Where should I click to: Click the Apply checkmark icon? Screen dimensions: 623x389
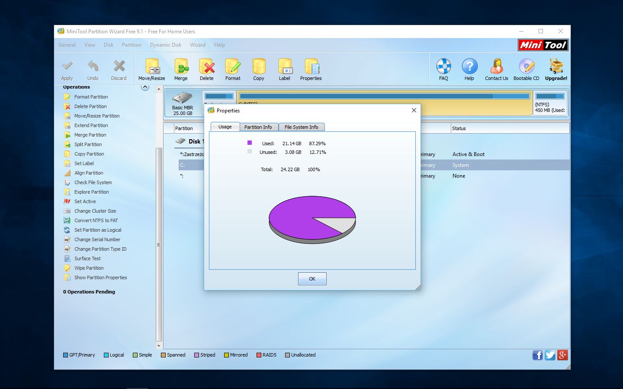point(67,66)
